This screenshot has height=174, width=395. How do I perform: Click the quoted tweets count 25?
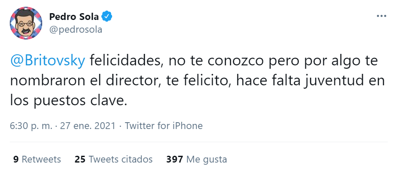(x=80, y=160)
